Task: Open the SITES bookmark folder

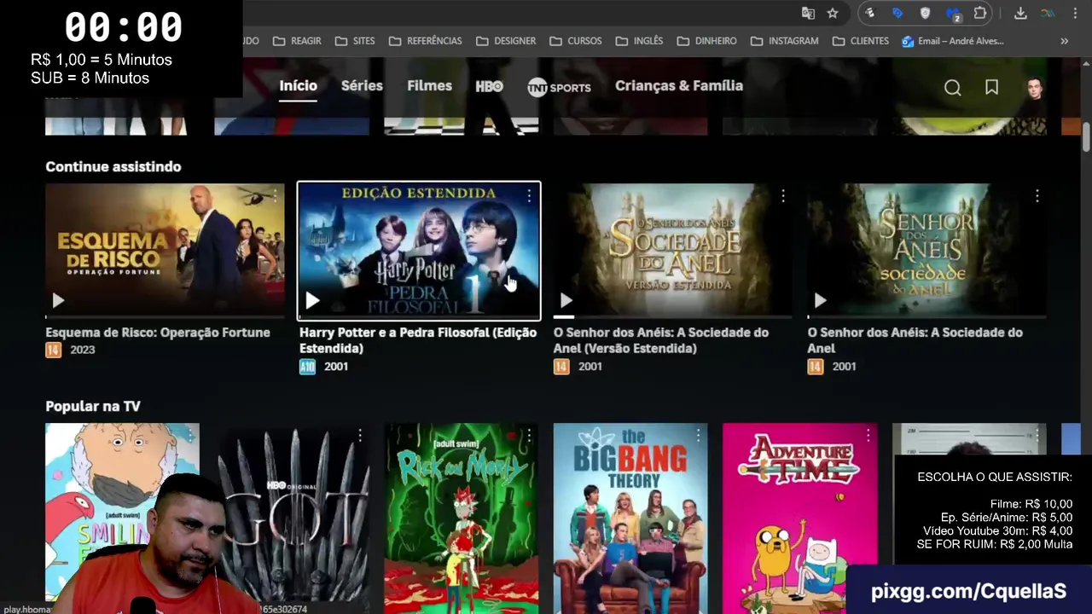Action: 355,41
